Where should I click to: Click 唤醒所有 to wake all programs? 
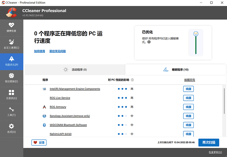[x=189, y=80]
